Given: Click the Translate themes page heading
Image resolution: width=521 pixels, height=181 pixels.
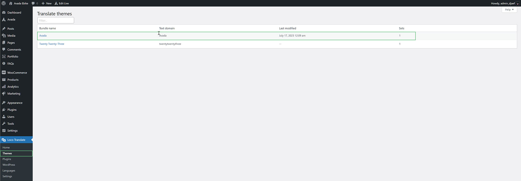Looking at the screenshot, I should pos(55,14).
